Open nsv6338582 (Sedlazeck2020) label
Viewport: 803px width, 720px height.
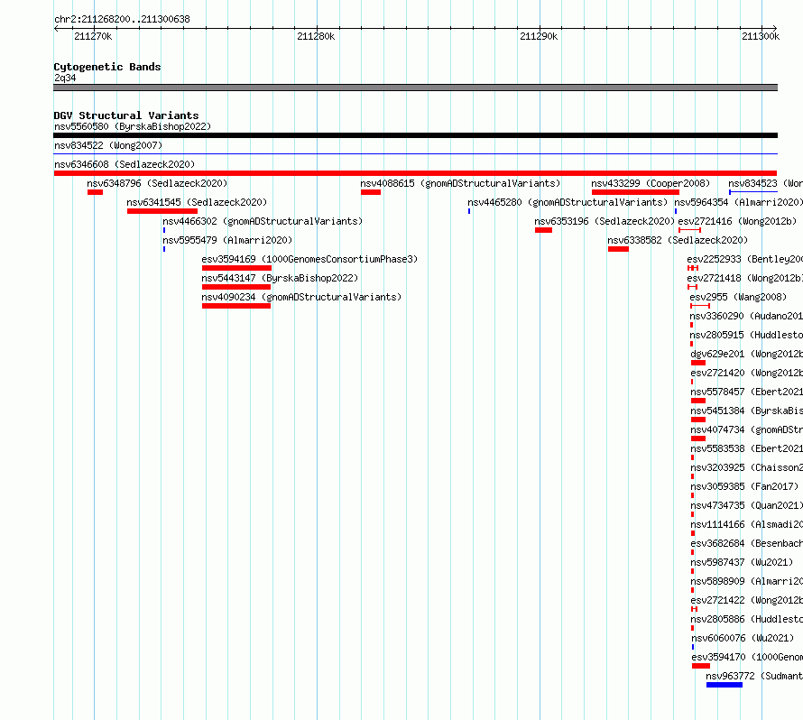(678, 240)
